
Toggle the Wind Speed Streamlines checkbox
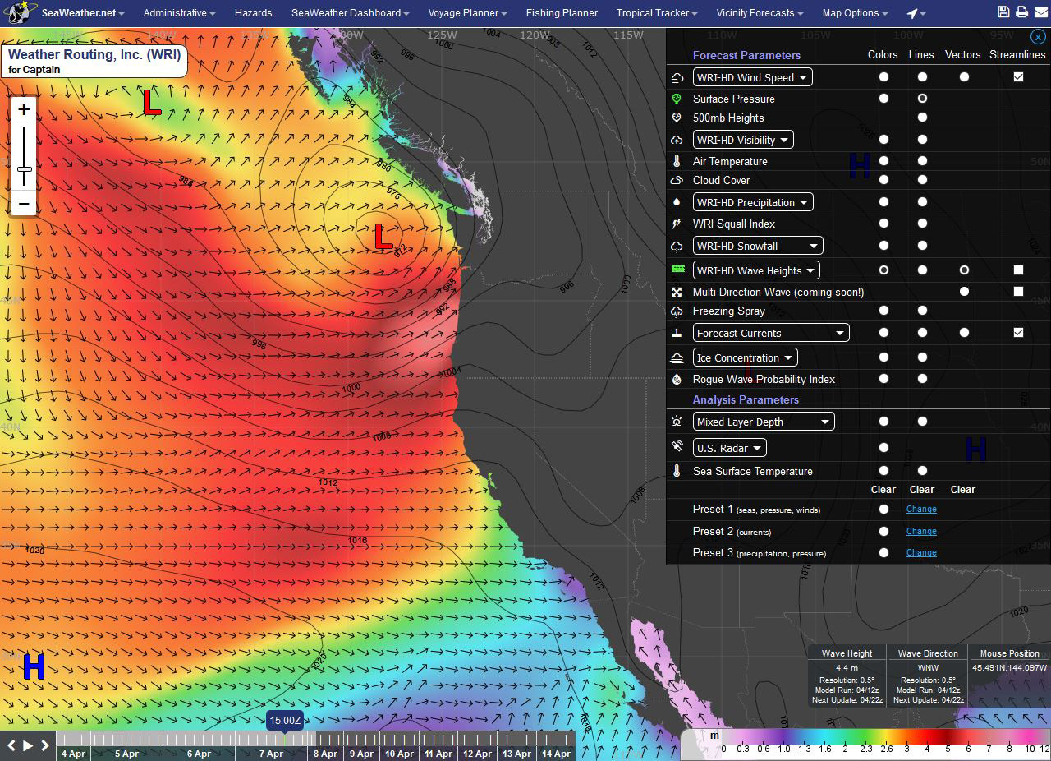coord(1018,77)
